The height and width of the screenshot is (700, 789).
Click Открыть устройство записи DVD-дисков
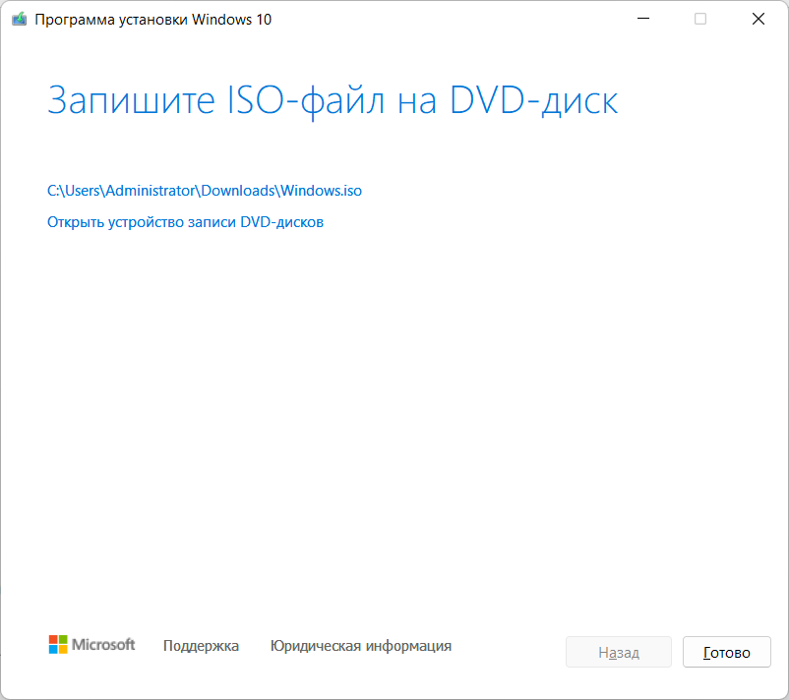click(185, 222)
